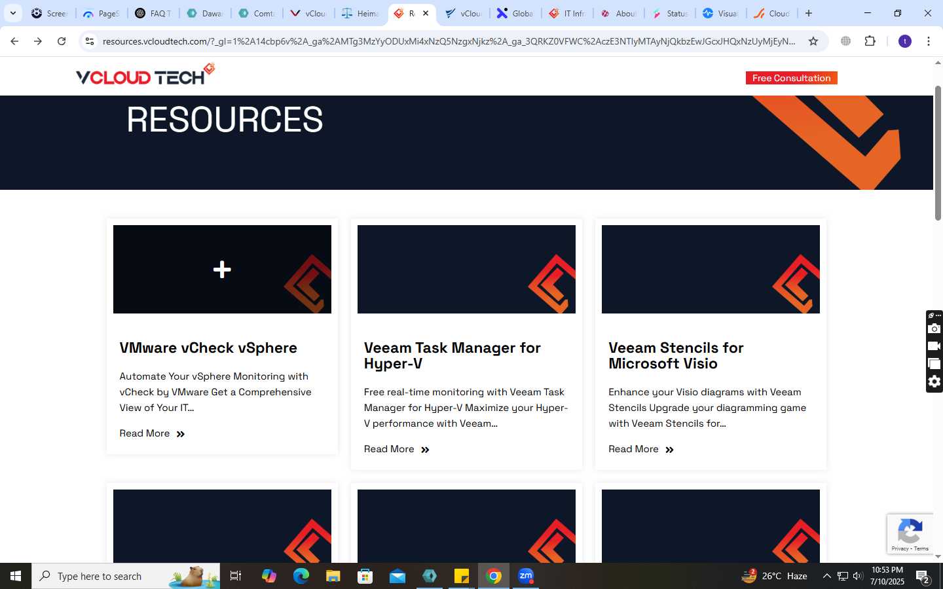
Task: Click Read More under Veeam Stencils
Action: coord(641,449)
